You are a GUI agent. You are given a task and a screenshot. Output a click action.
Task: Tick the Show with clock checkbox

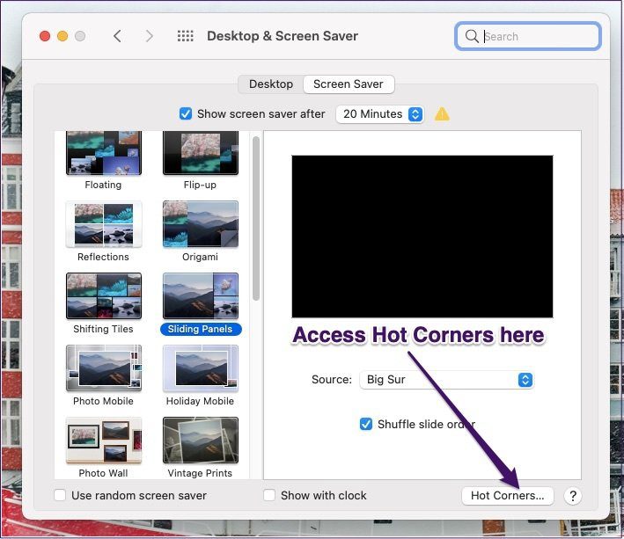click(x=269, y=495)
